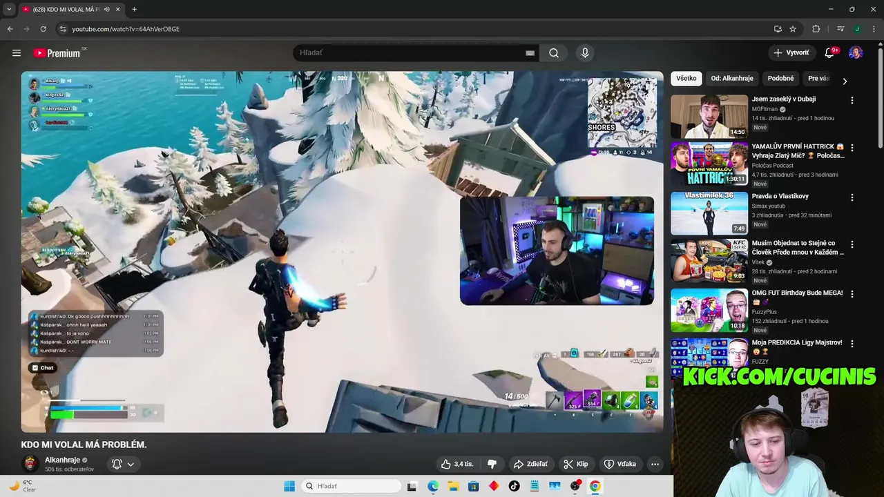Screen dimensions: 884x497
Task: Open the YouTube account avatar menu
Action: [856, 52]
